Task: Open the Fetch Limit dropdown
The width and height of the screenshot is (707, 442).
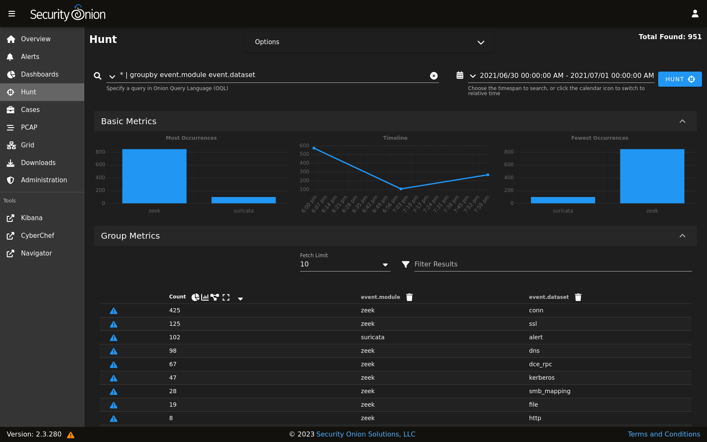Action: [x=345, y=264]
